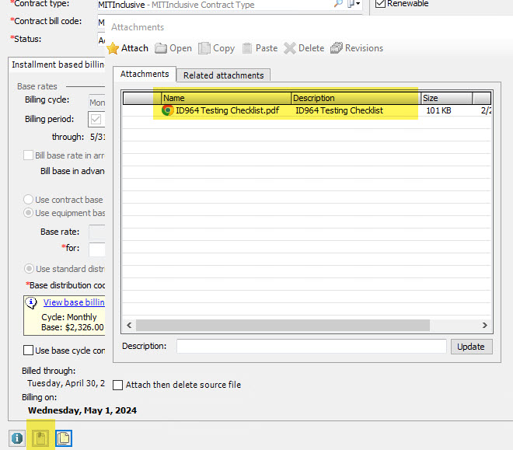Enable Attach then delete source file
Screen dimensions: 513x450
118,385
